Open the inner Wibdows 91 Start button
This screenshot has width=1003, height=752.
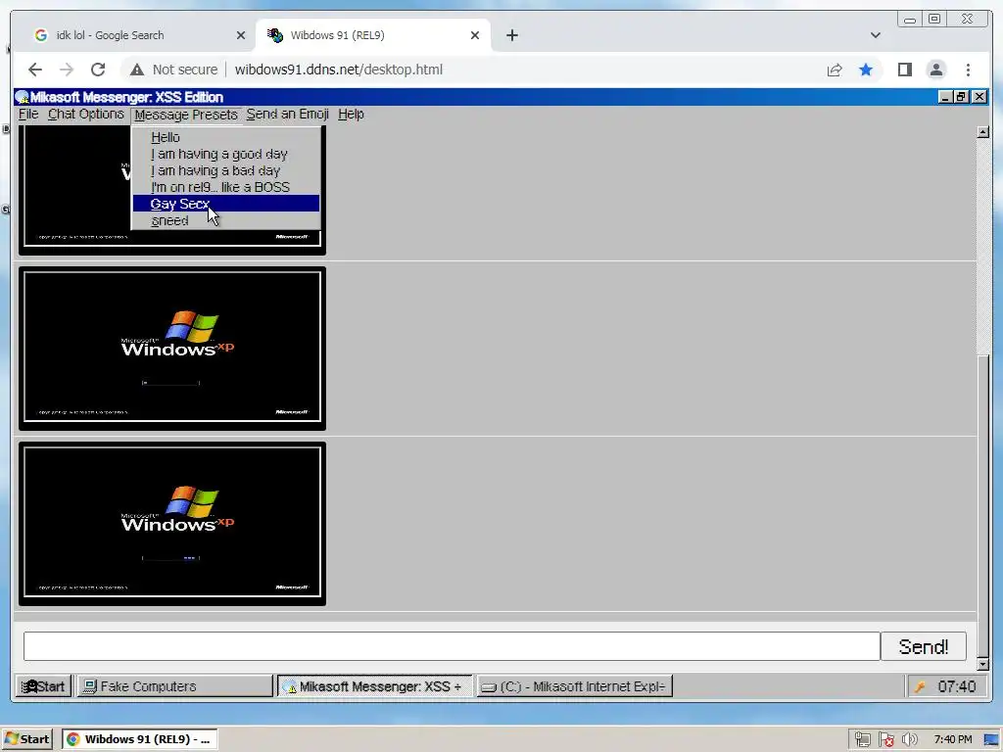(x=43, y=686)
